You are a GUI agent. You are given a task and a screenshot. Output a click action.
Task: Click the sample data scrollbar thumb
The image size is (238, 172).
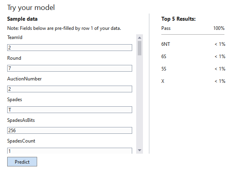139,48
